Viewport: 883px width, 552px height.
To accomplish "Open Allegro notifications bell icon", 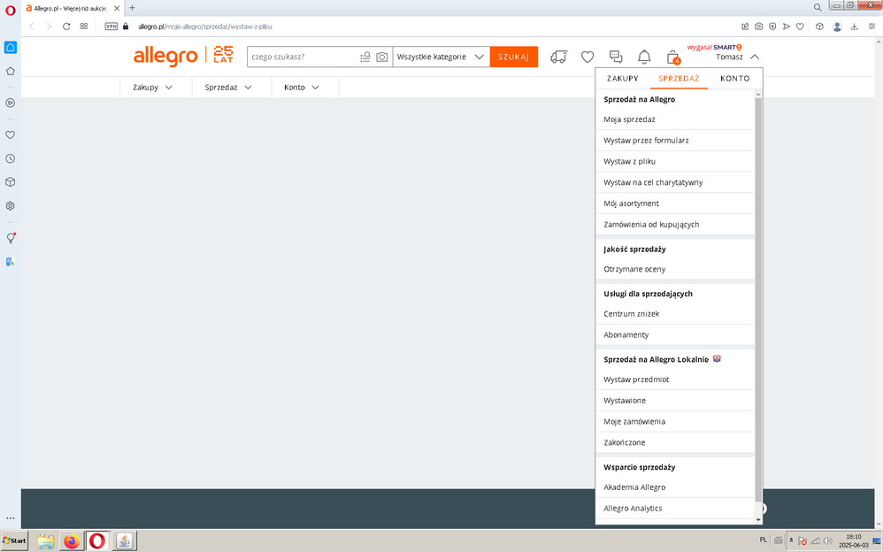I will click(644, 57).
